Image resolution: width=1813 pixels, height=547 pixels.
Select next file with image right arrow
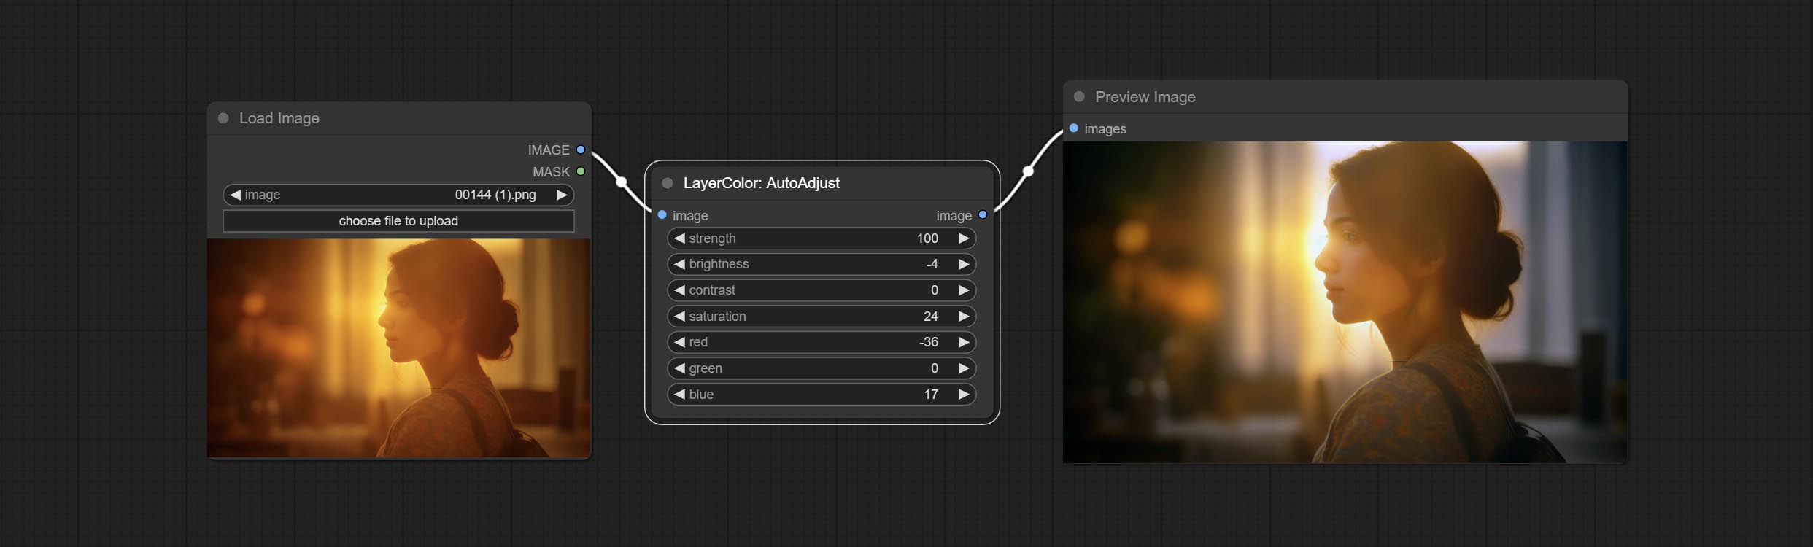click(562, 195)
